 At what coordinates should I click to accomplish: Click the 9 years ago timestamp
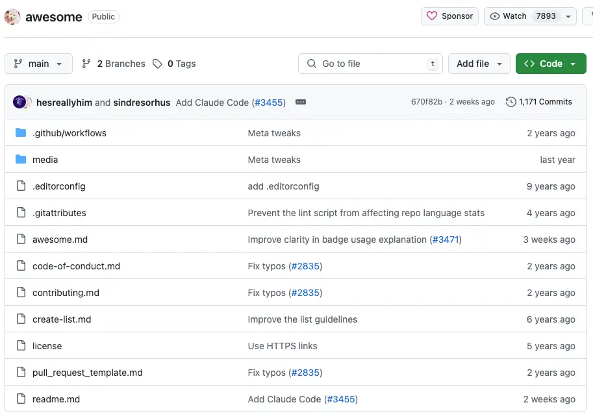click(551, 186)
